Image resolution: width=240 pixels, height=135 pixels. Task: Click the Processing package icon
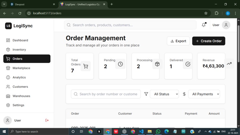[157, 64]
